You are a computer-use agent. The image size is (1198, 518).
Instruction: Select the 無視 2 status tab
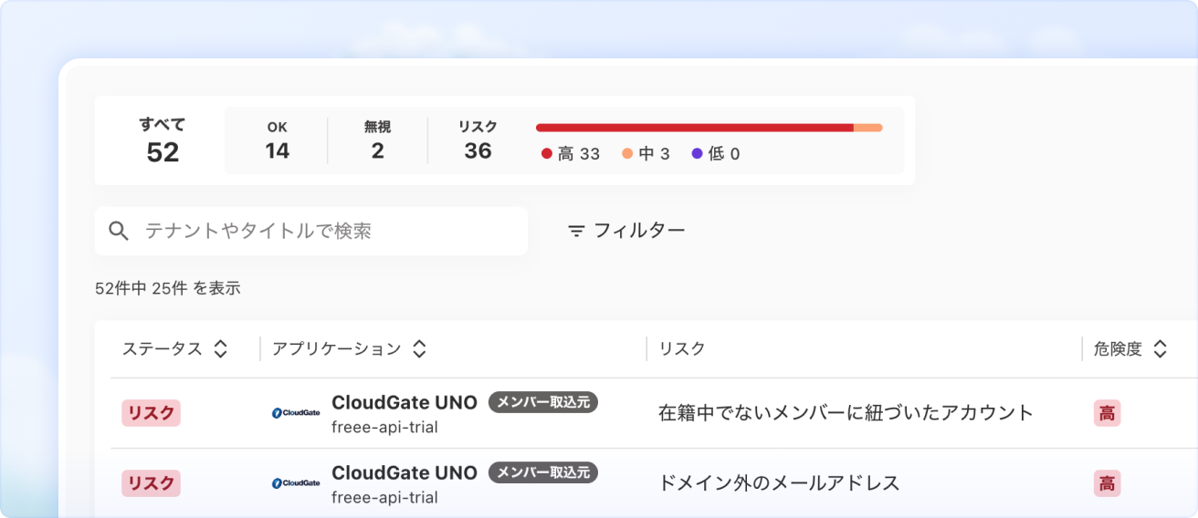(x=377, y=140)
